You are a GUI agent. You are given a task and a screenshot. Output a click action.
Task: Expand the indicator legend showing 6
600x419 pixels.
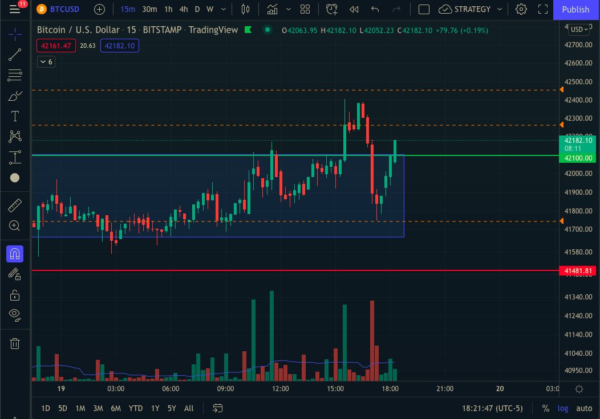click(46, 62)
